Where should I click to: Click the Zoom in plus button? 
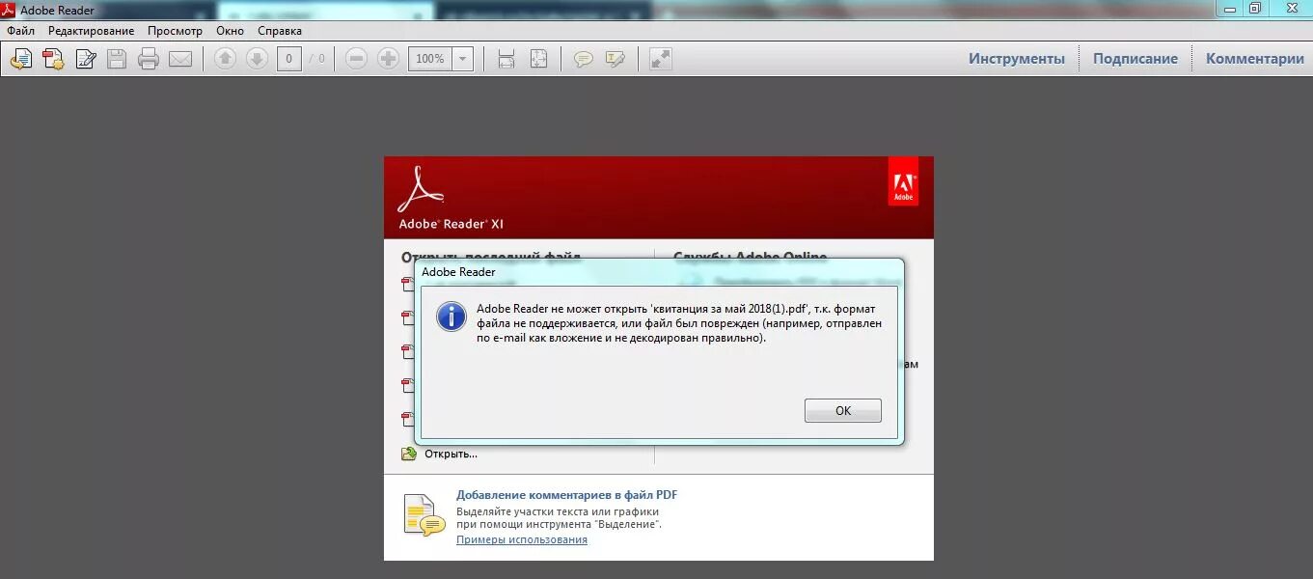[x=388, y=59]
